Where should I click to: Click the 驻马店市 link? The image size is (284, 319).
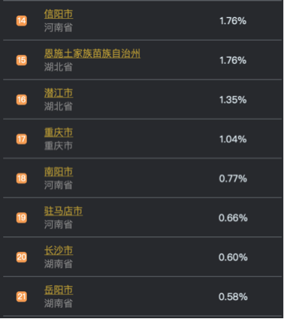pos(63,211)
